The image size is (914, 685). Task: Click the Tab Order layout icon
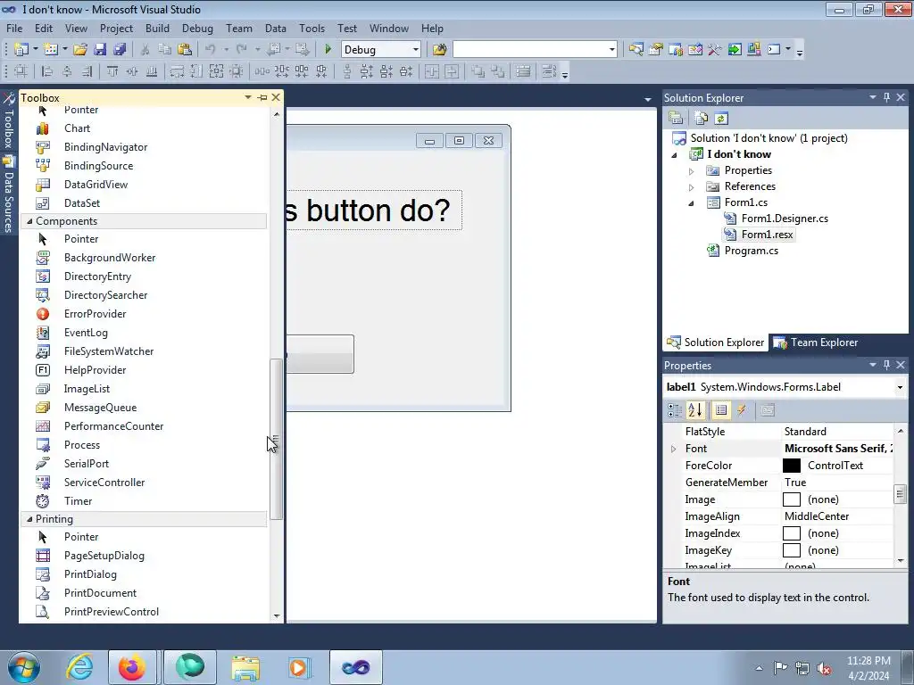pos(549,71)
